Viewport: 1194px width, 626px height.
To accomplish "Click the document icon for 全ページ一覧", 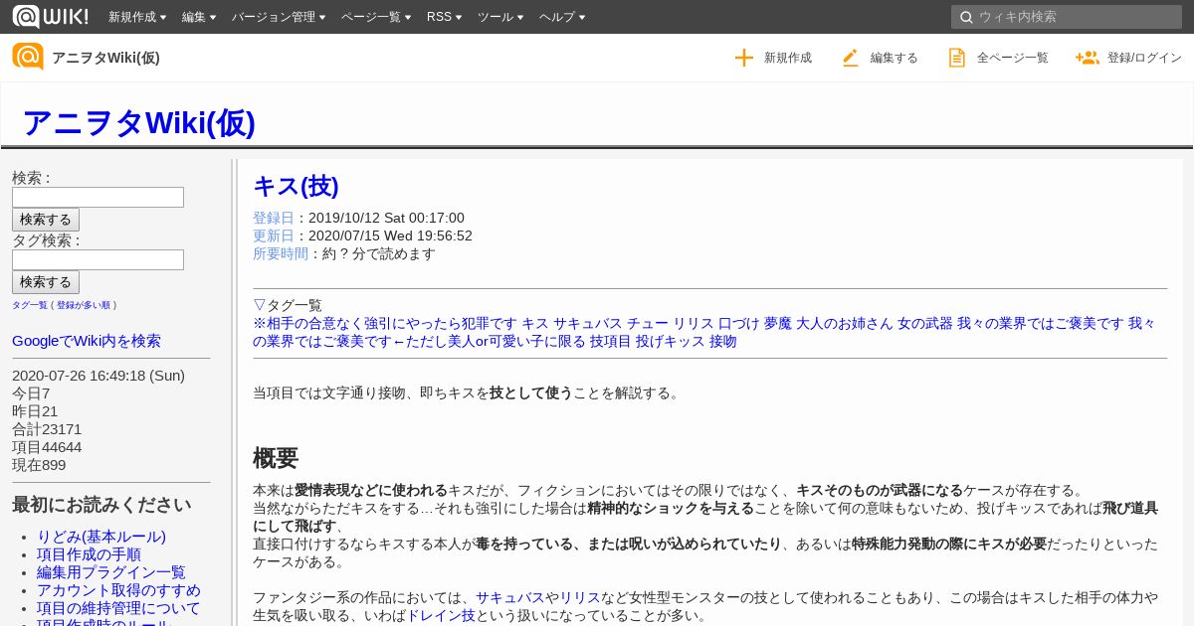I will point(957,58).
